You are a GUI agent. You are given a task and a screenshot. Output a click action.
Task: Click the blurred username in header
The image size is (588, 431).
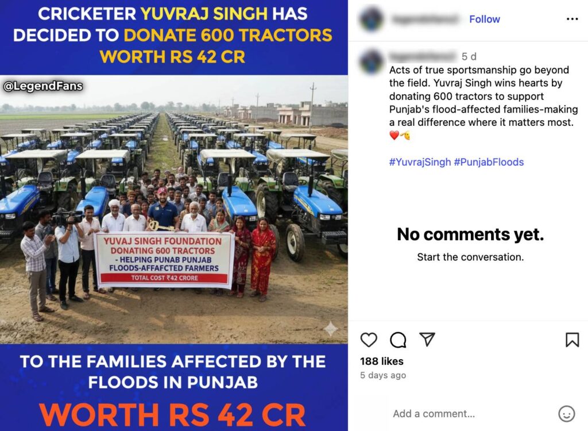pos(425,19)
